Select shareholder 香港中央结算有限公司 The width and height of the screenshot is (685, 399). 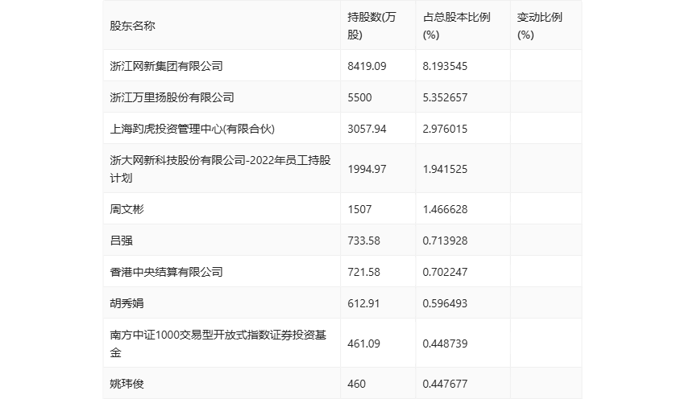[167, 272]
